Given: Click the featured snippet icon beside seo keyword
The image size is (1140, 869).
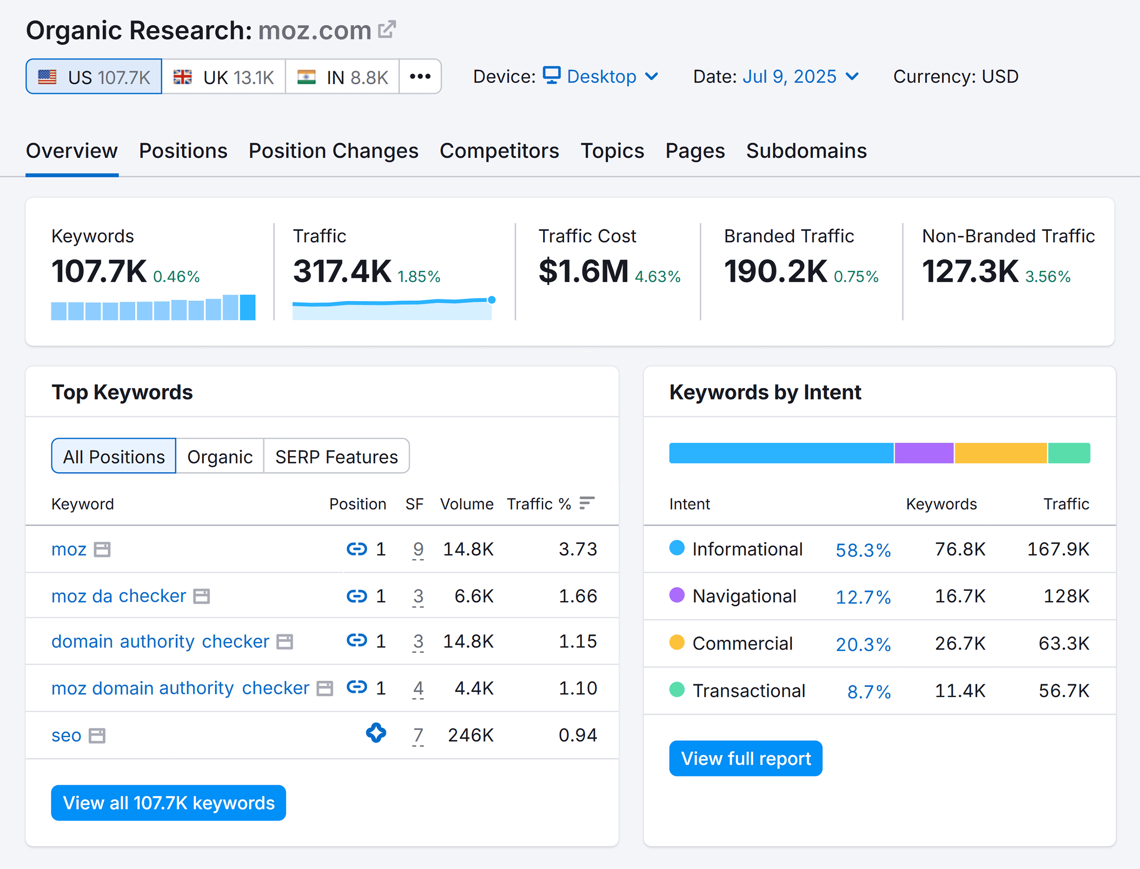Looking at the screenshot, I should 377,734.
